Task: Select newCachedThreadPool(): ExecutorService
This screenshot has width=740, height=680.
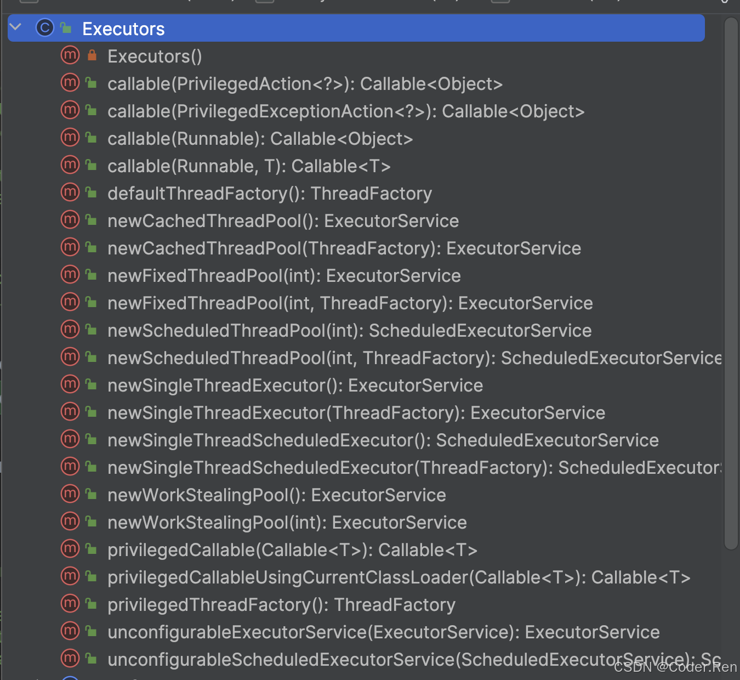Action: (x=283, y=221)
